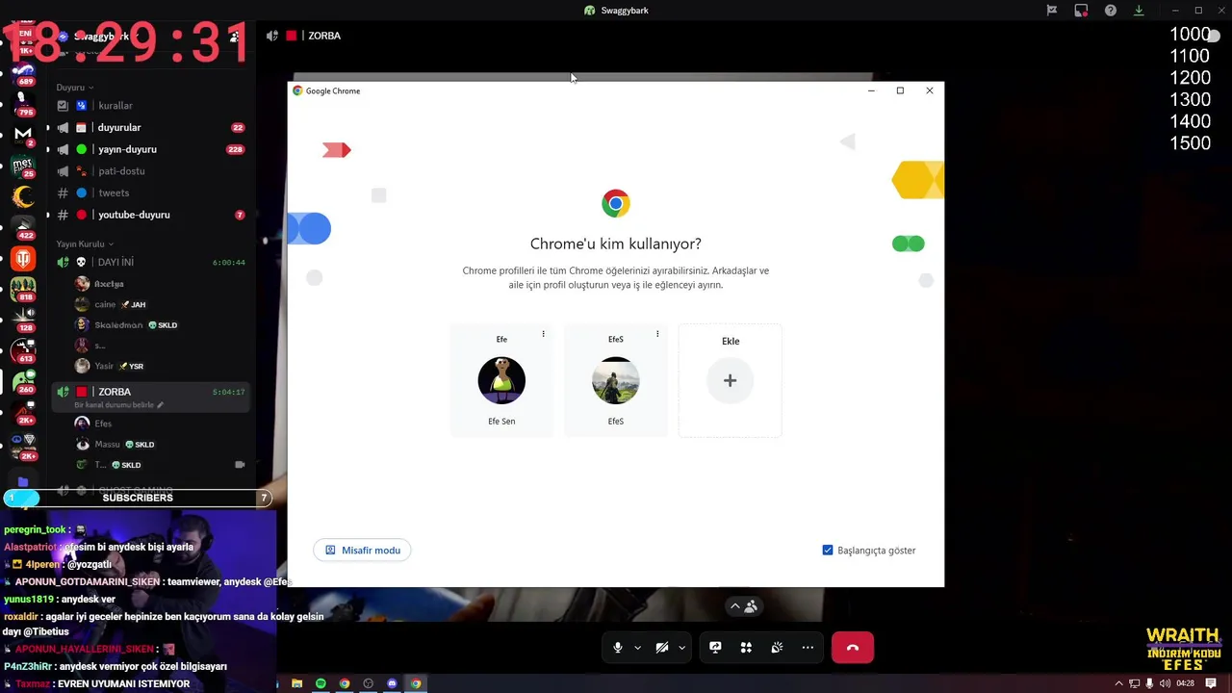Open Discord inbox icon in title bar
The width and height of the screenshot is (1232, 693).
(1081, 11)
